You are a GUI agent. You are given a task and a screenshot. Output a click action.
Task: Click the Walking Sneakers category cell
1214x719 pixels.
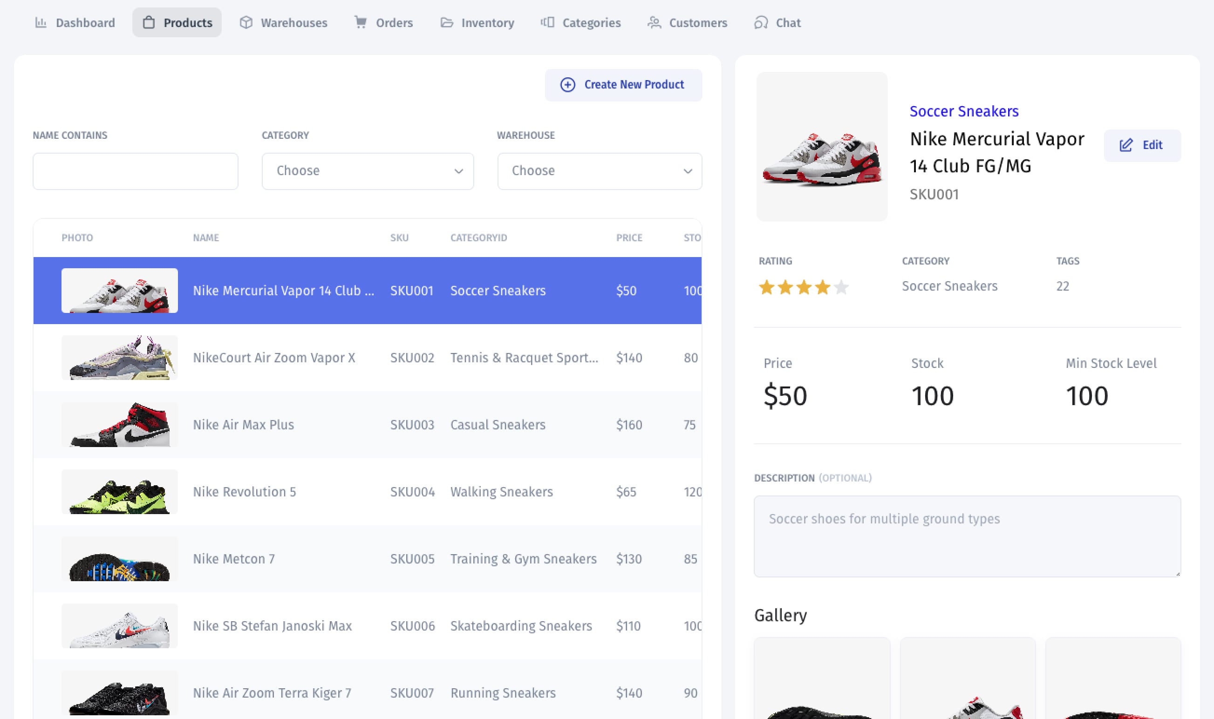pyautogui.click(x=502, y=492)
